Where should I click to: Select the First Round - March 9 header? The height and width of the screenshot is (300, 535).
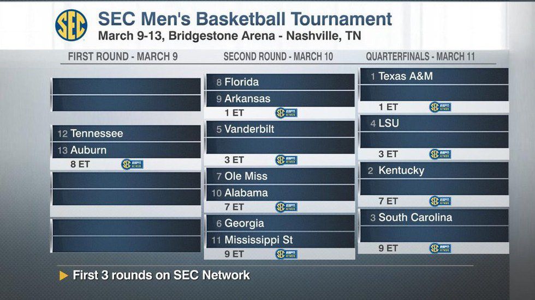(x=123, y=57)
